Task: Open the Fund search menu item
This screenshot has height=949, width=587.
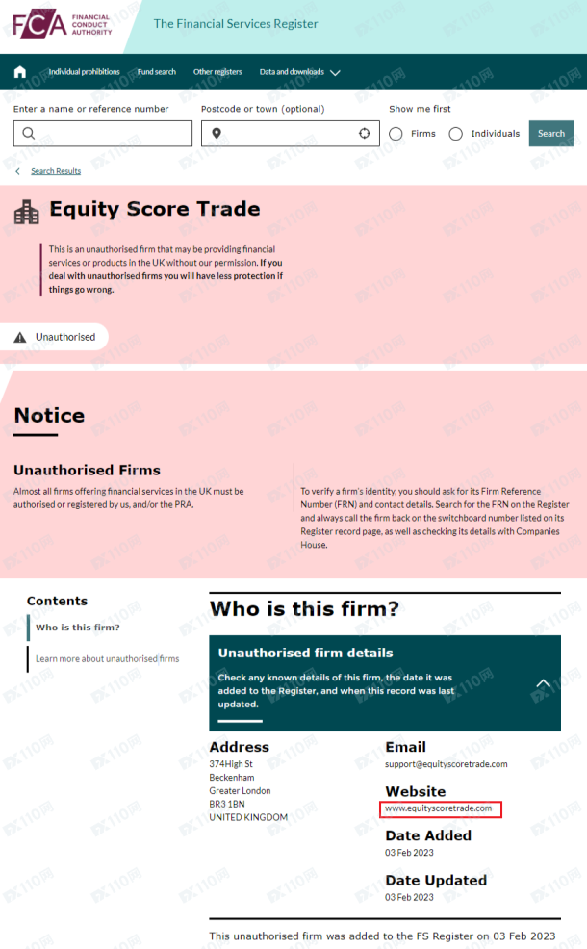Action: (157, 72)
